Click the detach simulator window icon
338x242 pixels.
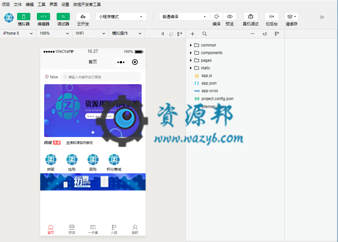[x=171, y=34]
